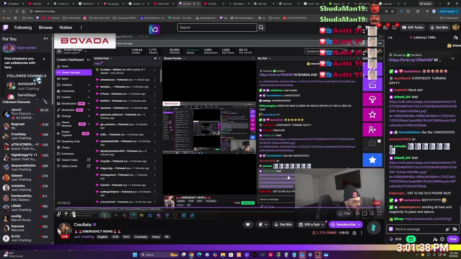Viewport: 461px width, 259px height.
Task: Collapse the chat panel arrow
Action: pos(390,37)
